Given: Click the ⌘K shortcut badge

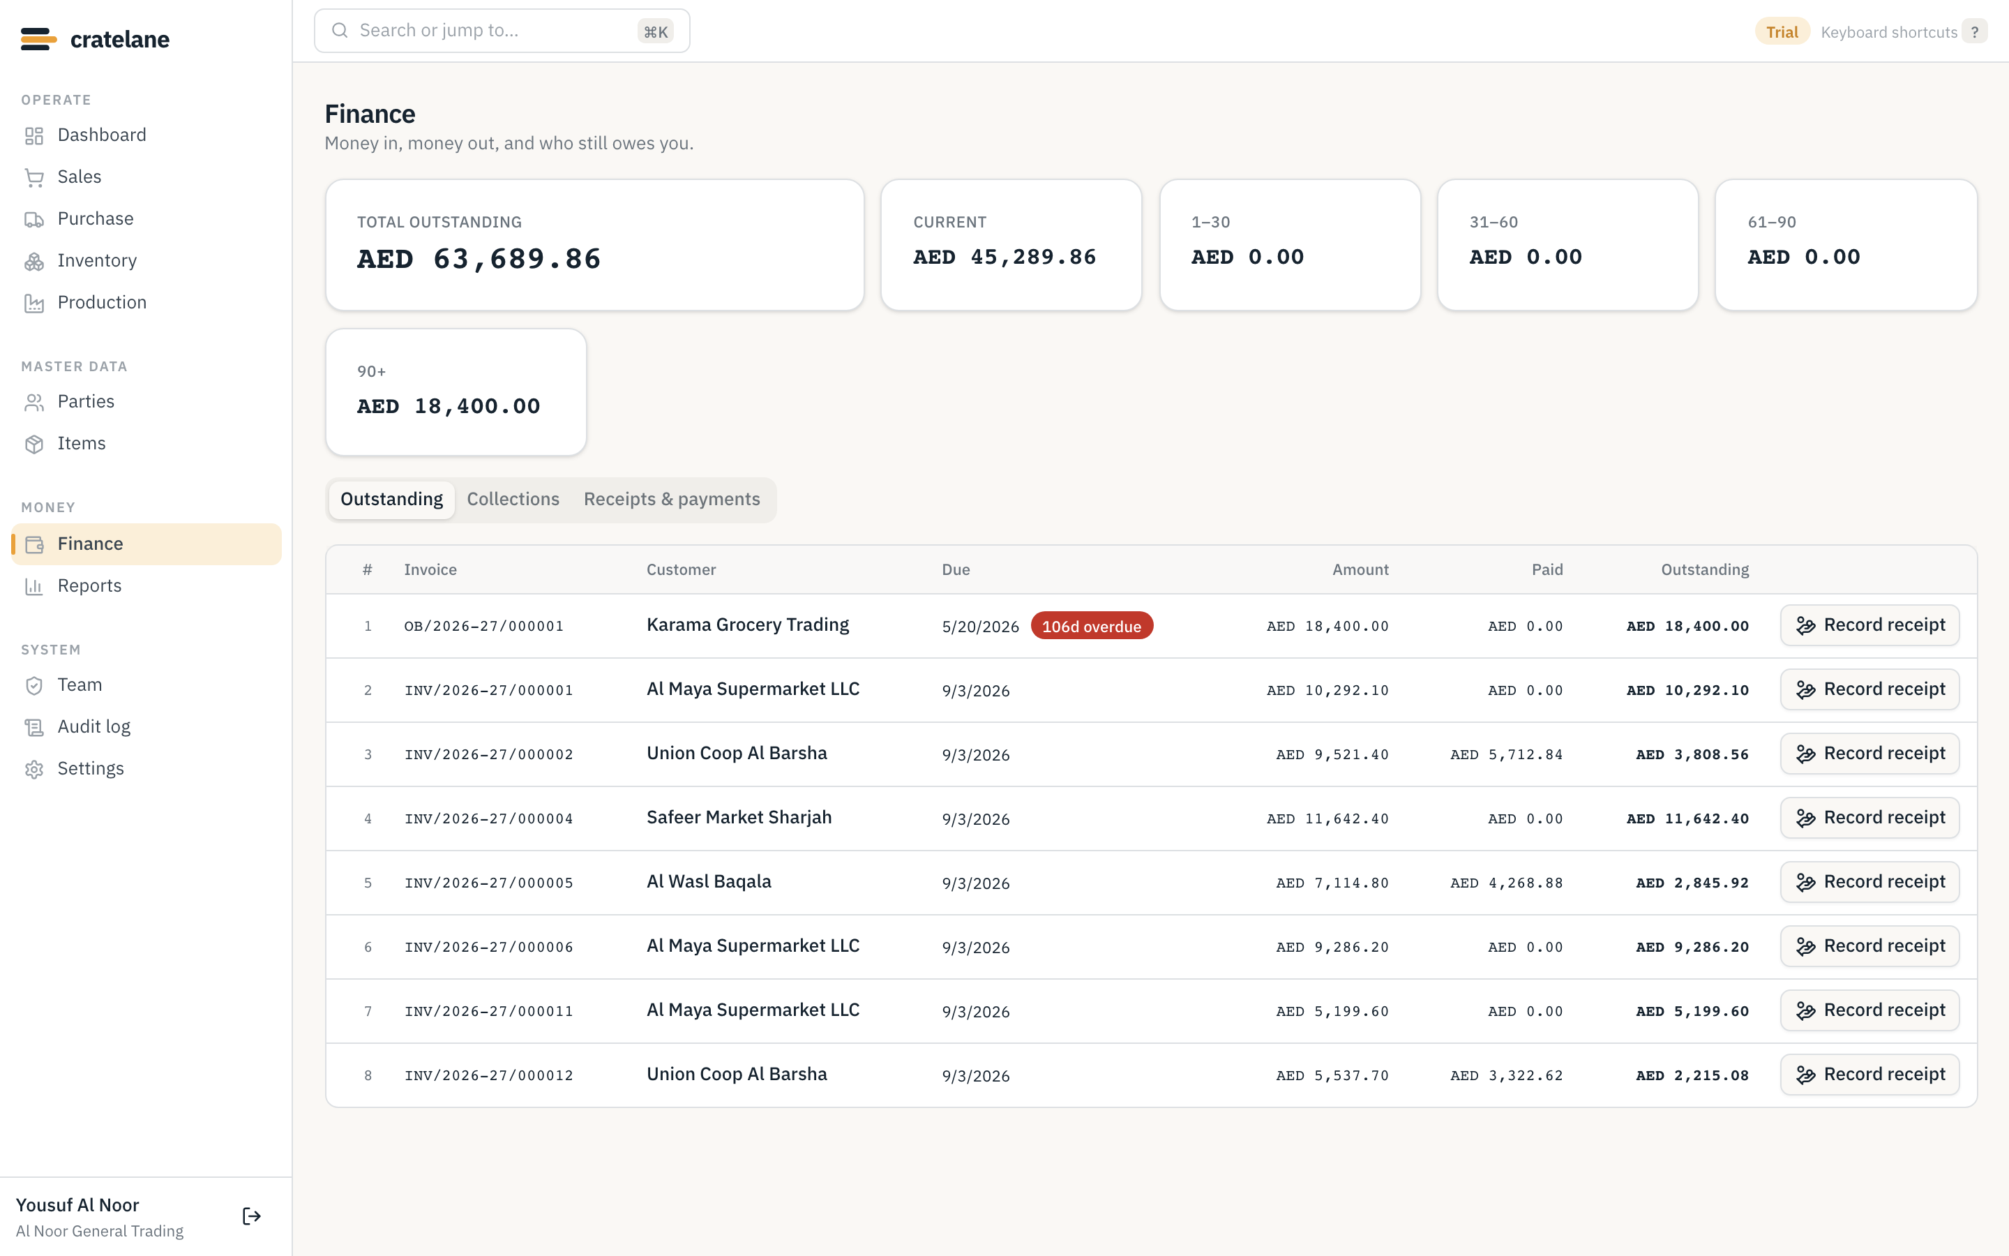Looking at the screenshot, I should click(656, 31).
